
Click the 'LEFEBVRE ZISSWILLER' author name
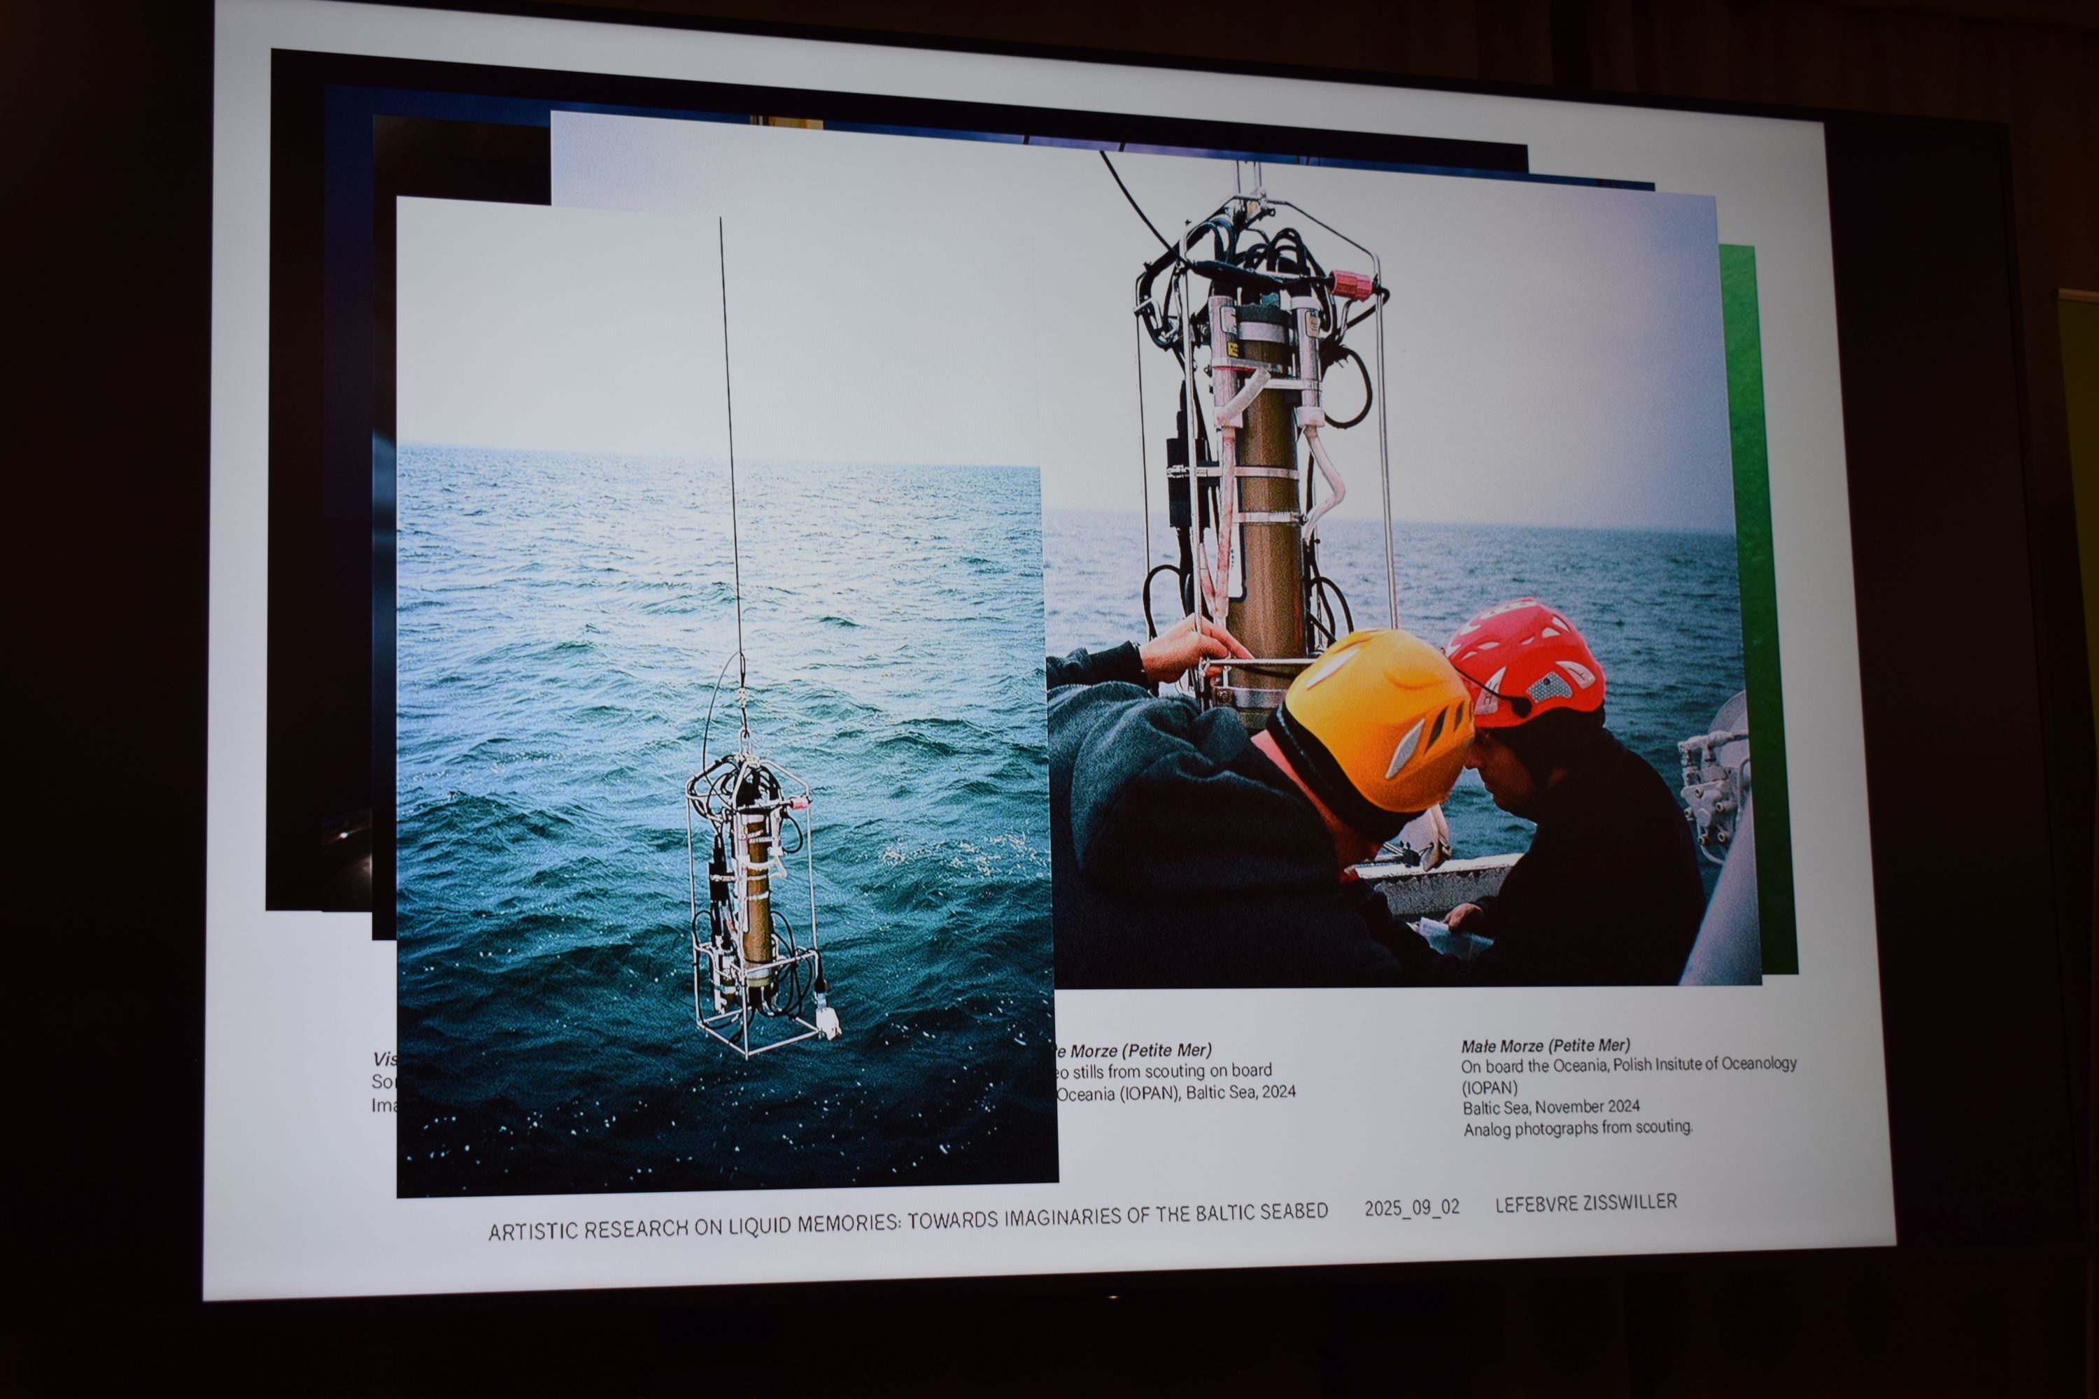[x=1586, y=1202]
